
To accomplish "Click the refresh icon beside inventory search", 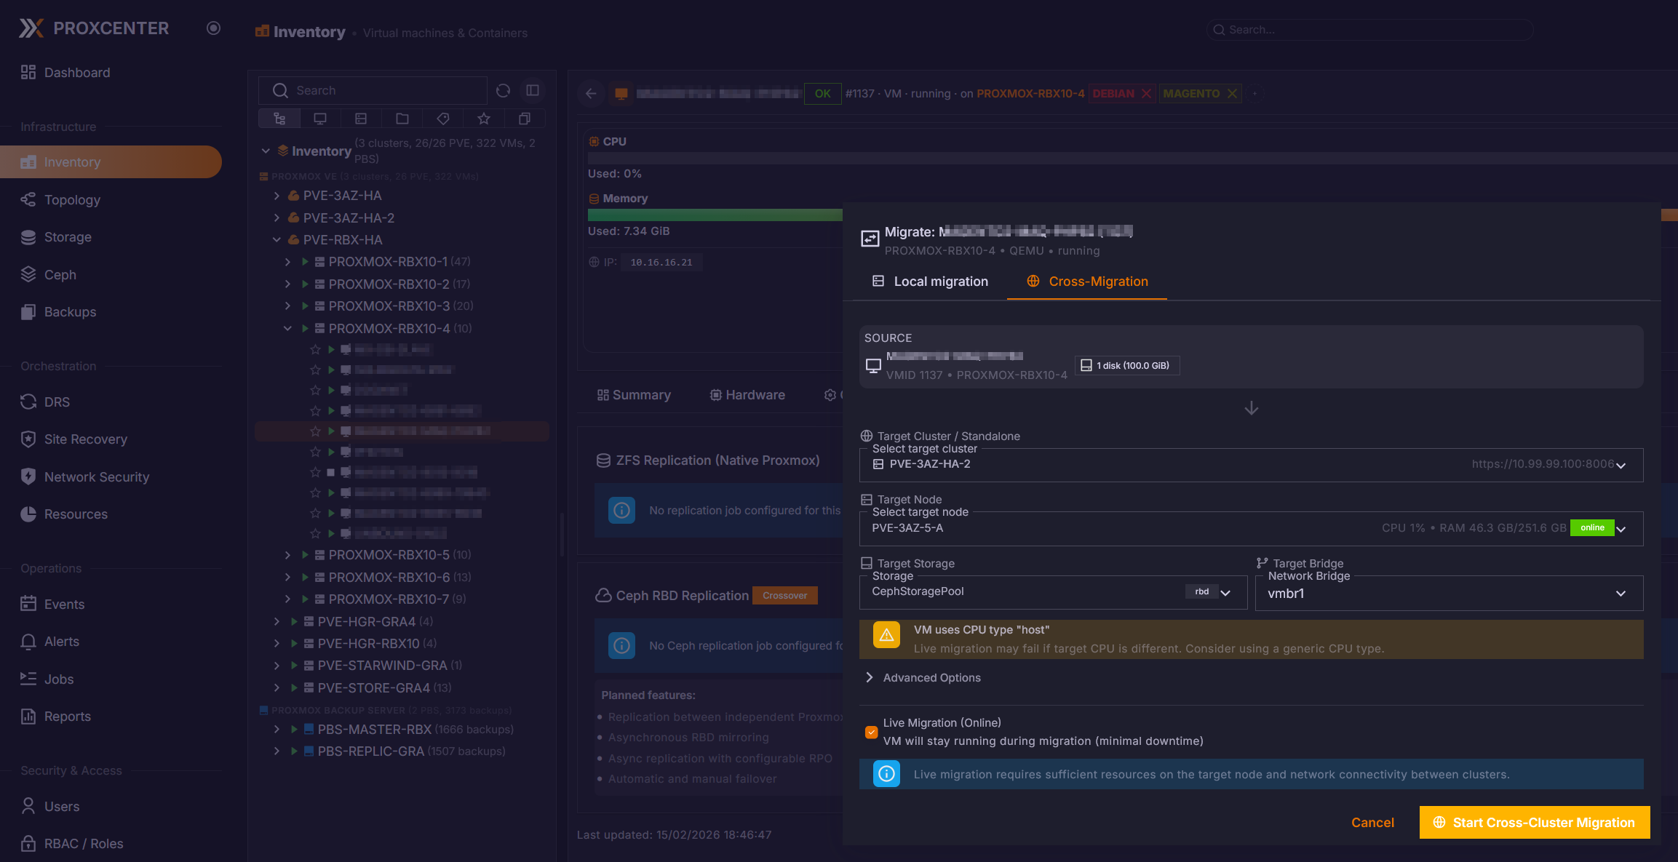I will click(503, 90).
